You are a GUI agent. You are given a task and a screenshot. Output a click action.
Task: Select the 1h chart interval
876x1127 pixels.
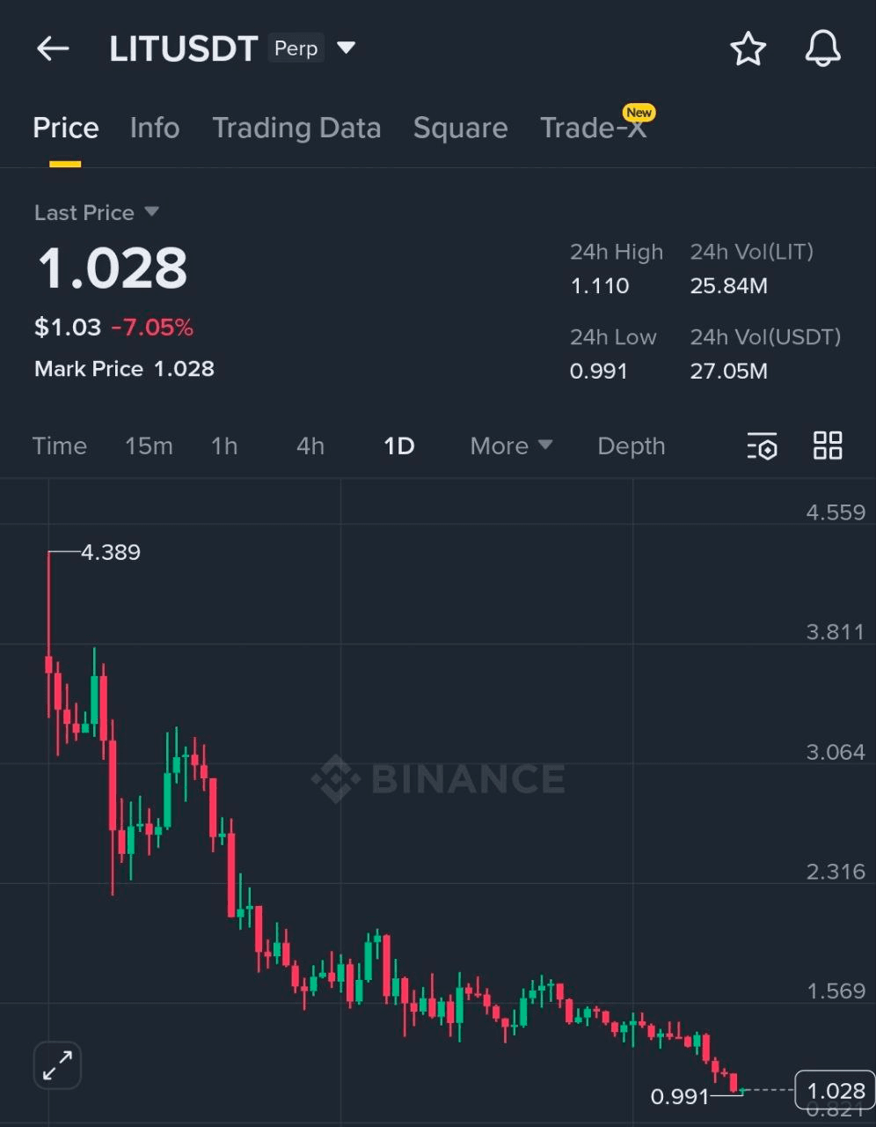click(224, 446)
